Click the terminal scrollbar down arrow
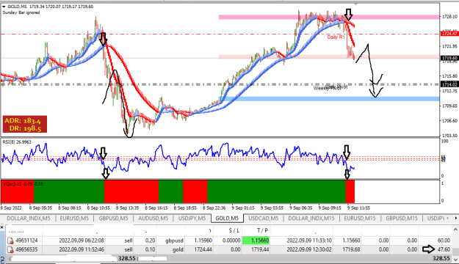 coord(456,259)
